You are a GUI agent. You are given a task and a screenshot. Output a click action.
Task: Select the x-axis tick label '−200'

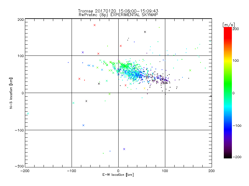(25, 171)
